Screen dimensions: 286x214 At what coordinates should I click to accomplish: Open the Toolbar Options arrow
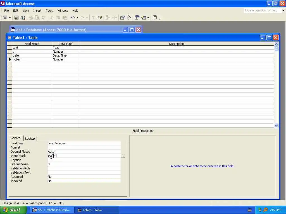pos(159,18)
